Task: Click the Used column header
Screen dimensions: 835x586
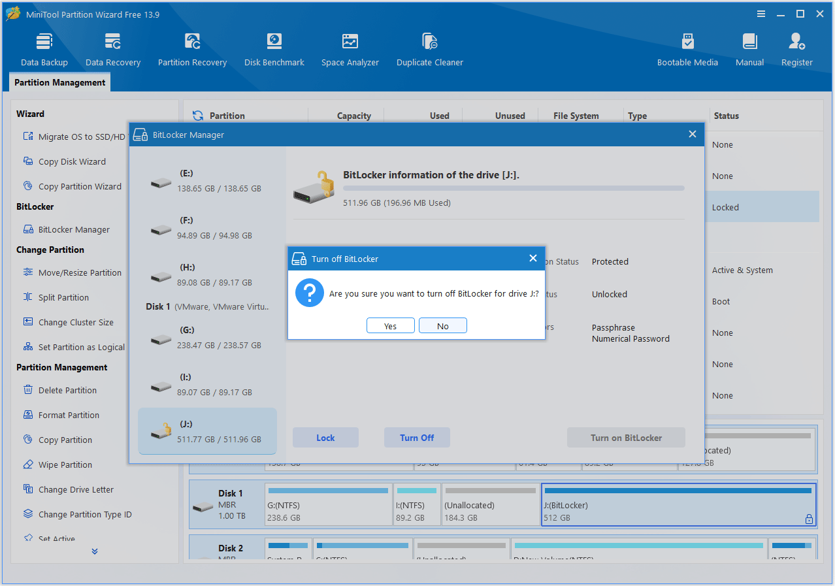Action: 439,116
